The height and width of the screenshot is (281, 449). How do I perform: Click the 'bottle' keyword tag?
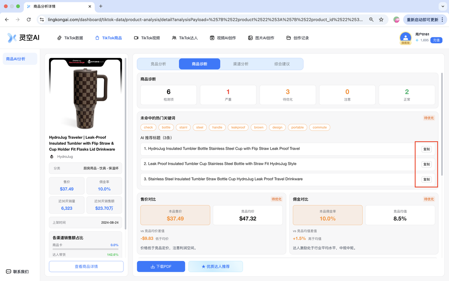tap(166, 127)
